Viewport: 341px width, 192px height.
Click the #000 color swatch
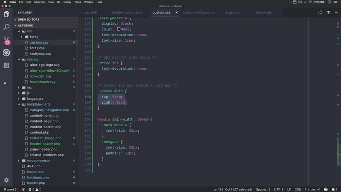119,29
